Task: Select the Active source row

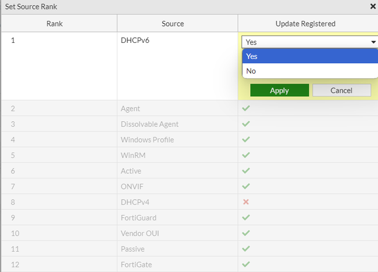Action: (x=131, y=171)
